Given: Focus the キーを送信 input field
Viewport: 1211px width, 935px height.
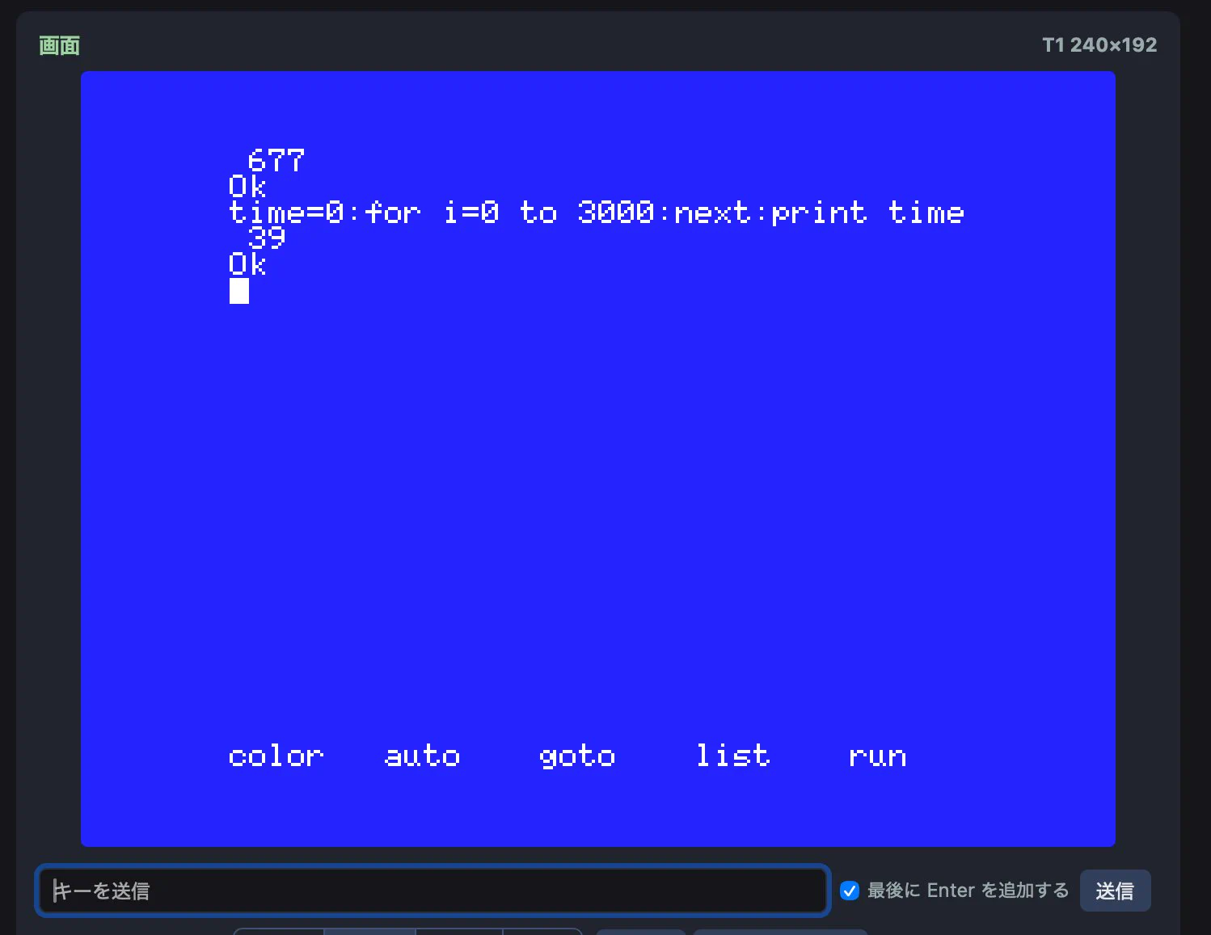Looking at the screenshot, I should (x=432, y=891).
